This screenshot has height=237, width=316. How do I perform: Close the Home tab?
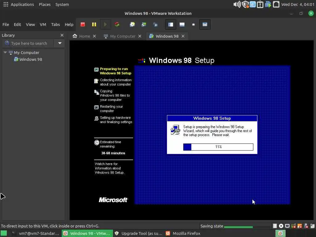(x=94, y=36)
